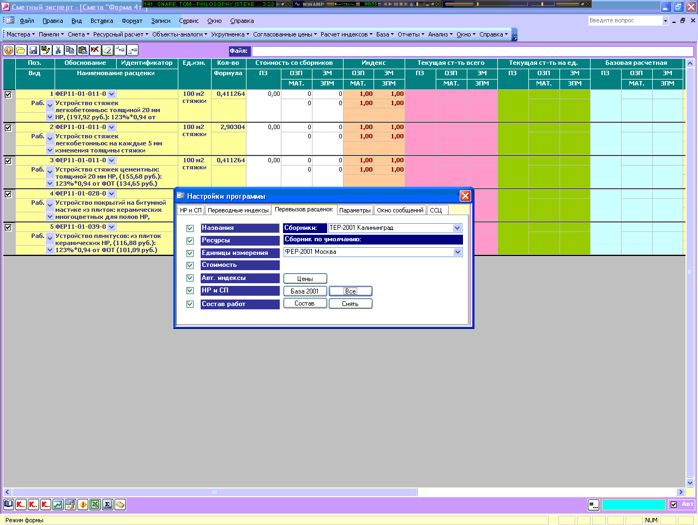Open the Ресурсный расчет menu
The image size is (698, 525).
[x=120, y=34]
